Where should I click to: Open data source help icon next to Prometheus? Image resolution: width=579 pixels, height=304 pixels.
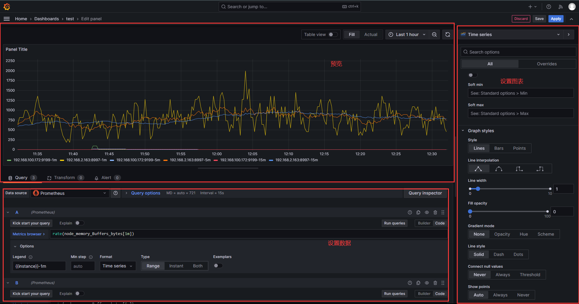(116, 193)
